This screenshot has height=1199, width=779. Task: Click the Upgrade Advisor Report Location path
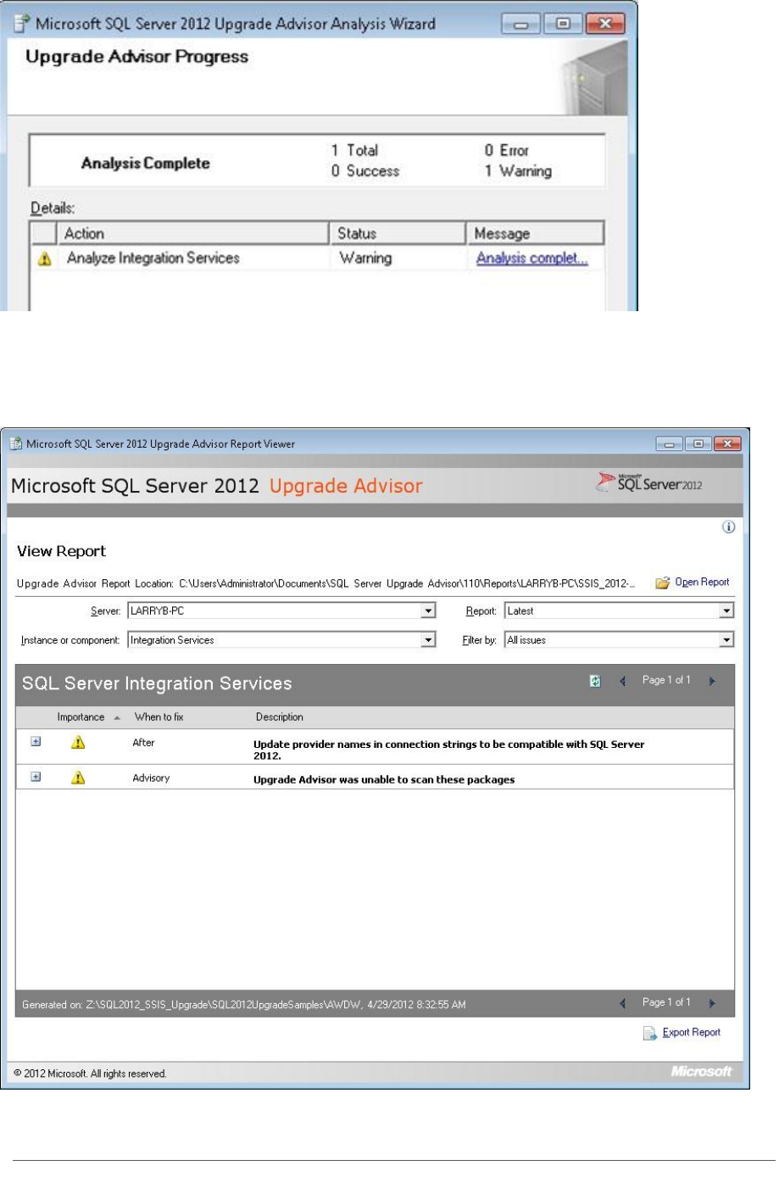[407, 583]
